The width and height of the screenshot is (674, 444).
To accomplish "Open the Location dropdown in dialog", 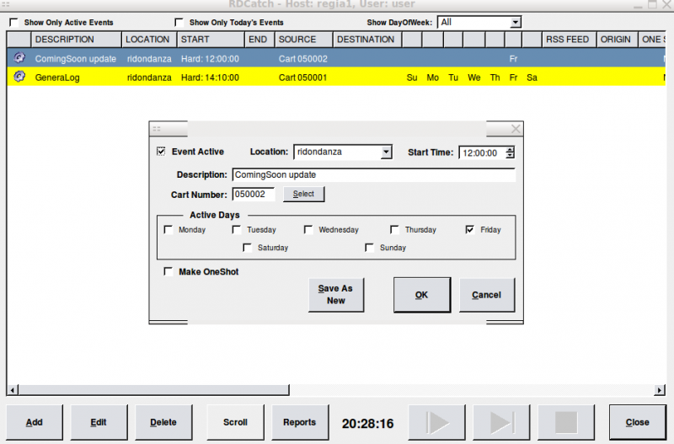I will click(x=386, y=152).
